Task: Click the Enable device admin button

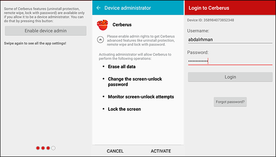Action: [x=46, y=31]
